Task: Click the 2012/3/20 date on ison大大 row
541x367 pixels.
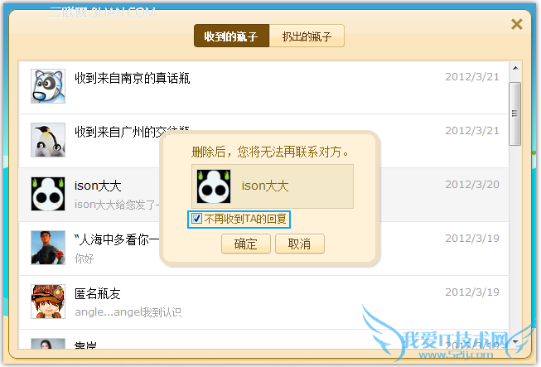Action: click(x=472, y=185)
